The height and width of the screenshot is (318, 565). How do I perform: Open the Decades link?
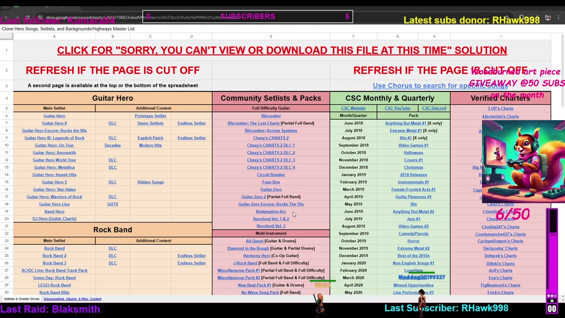(x=113, y=145)
